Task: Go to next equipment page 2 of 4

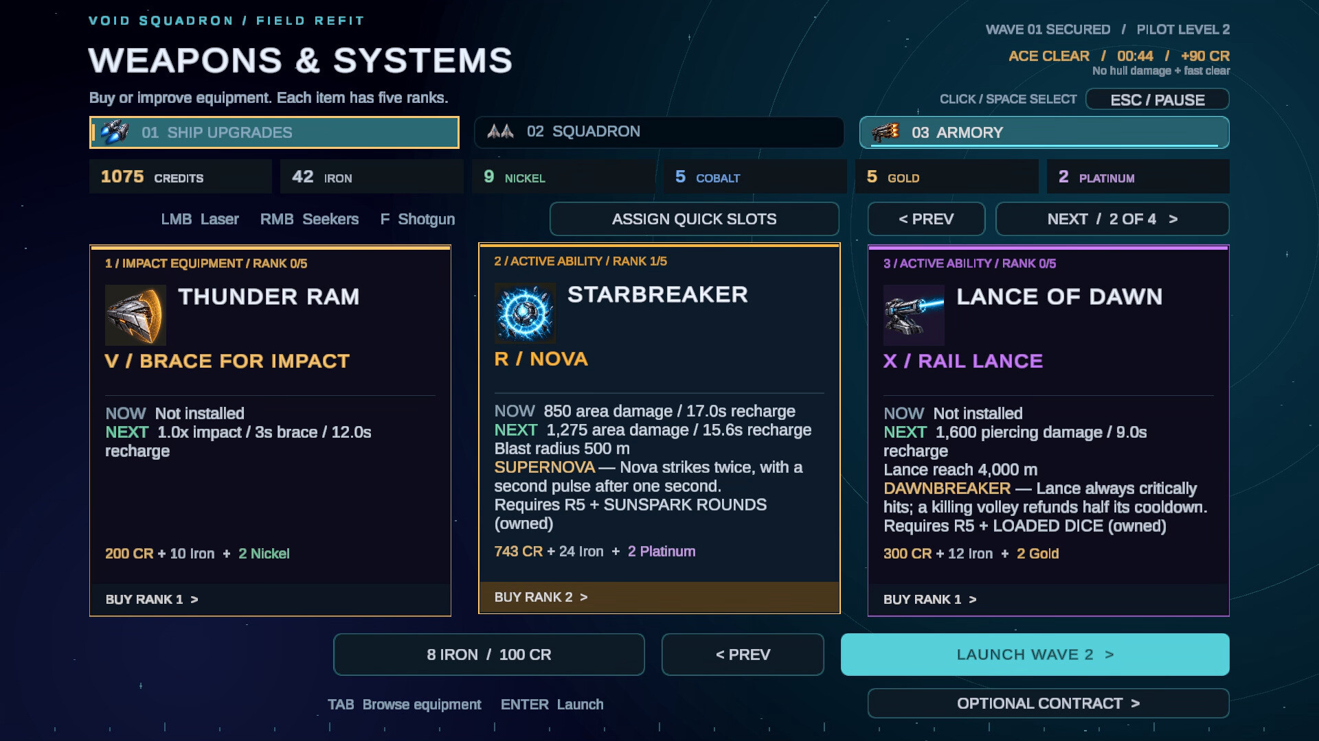Action: (1112, 219)
